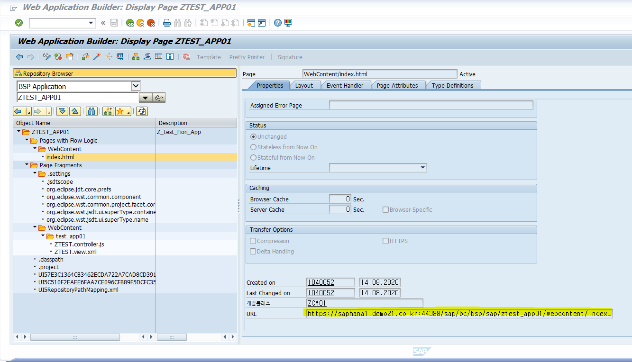Click the Template button
Screen dimensions: 632x362
(x=209, y=57)
